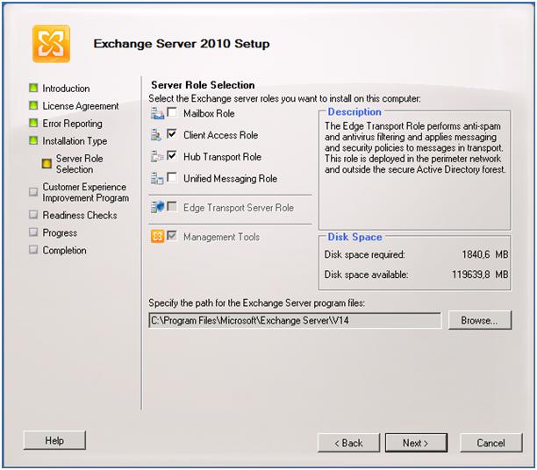Click the Mailbox Role icon
This screenshot has width=537, height=470.
coord(157,113)
